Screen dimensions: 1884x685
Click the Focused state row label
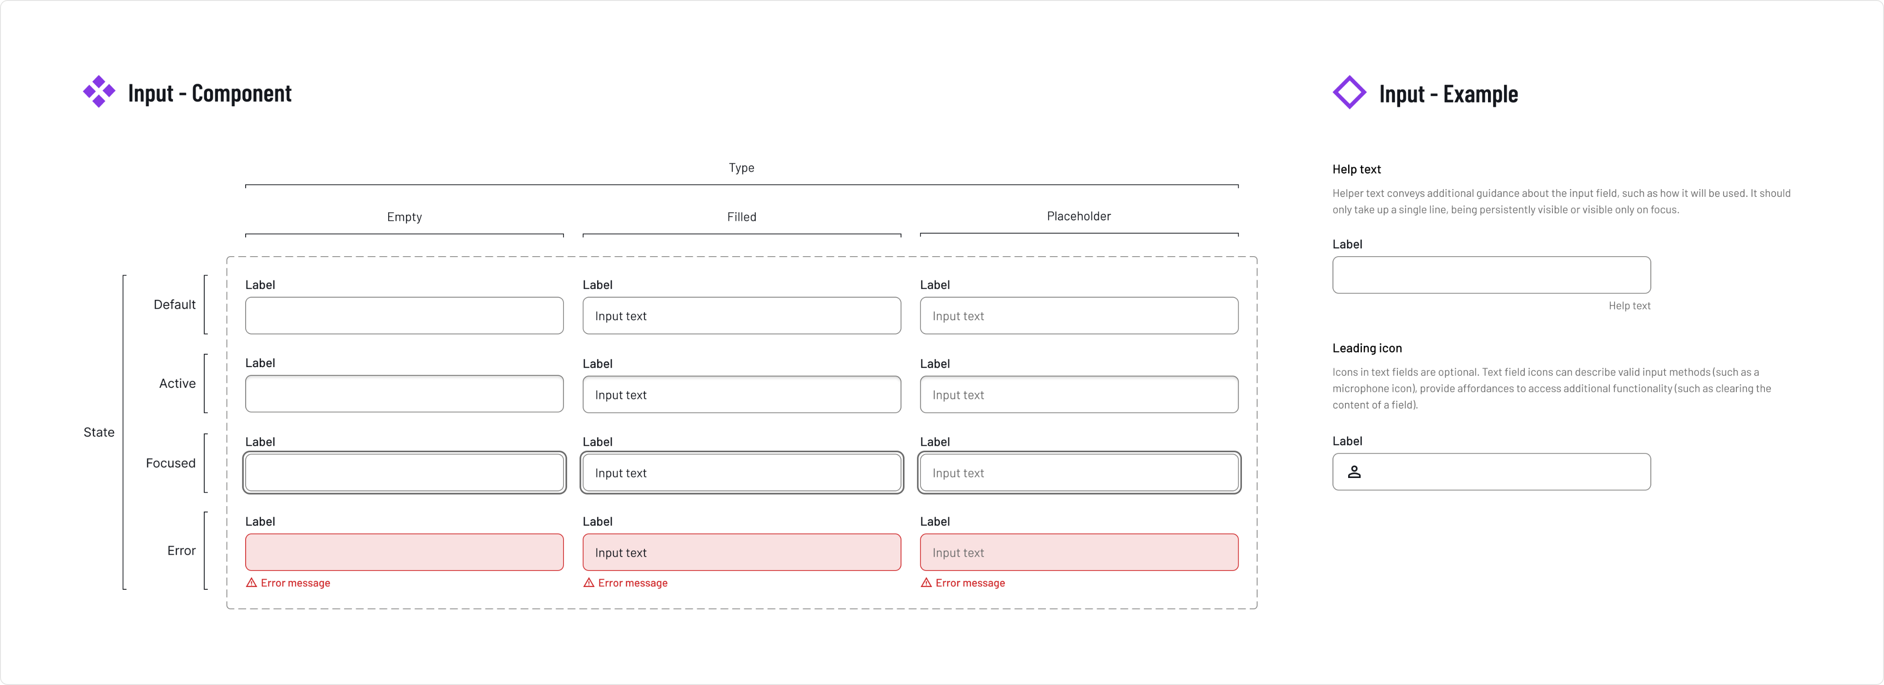pos(170,463)
